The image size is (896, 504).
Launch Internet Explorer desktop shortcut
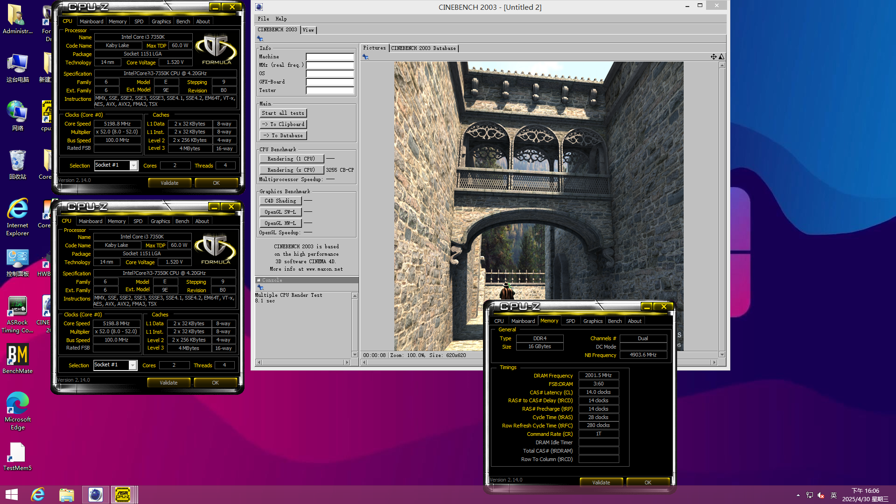coord(17,217)
